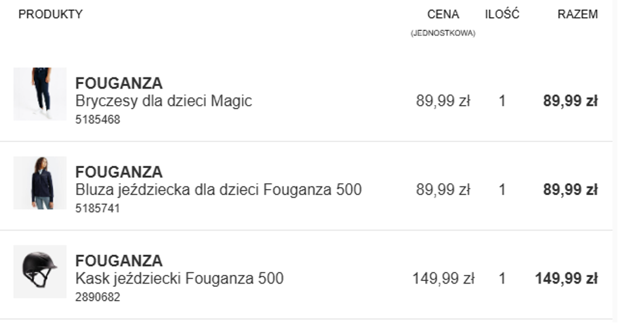Click the quantity for Bryczesy dla dzieci Magic
This screenshot has width=618, height=323.
(502, 101)
